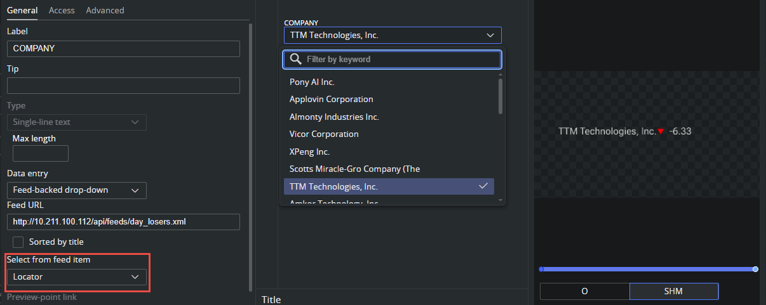The image size is (766, 305).
Task: Choose Vicor Corporation from the list
Action: (x=324, y=134)
